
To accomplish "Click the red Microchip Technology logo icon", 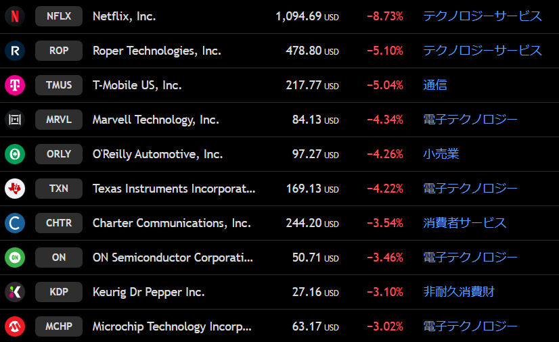I will coord(15,326).
